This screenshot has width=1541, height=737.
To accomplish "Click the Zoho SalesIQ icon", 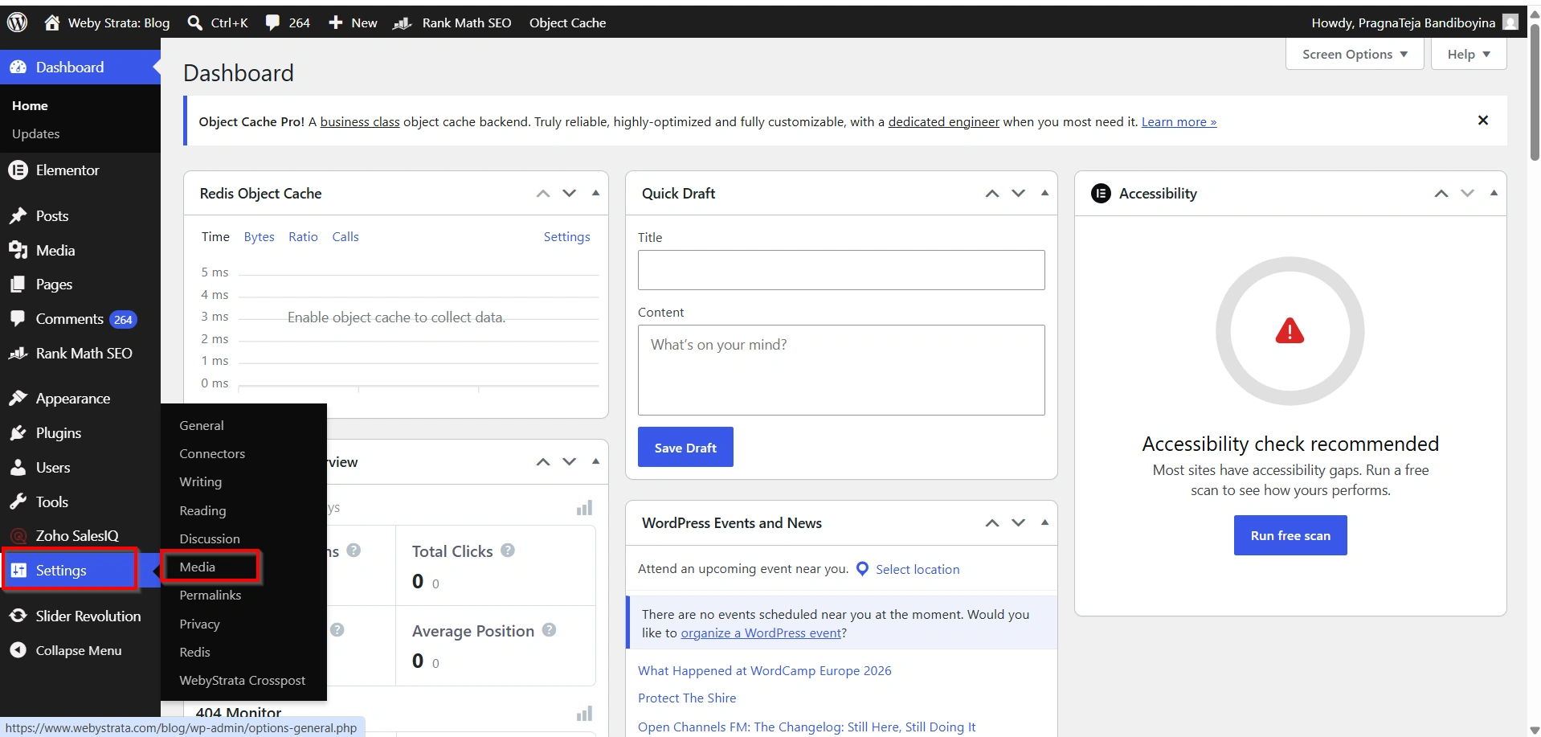I will (x=18, y=536).
